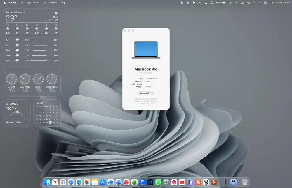Click the More Info button
The image size is (292, 188).
click(146, 93)
